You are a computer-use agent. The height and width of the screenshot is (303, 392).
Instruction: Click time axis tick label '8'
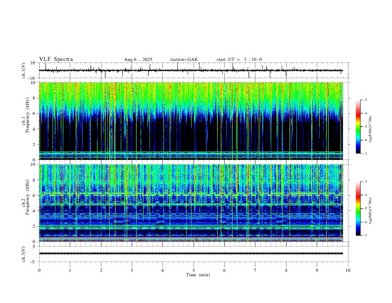click(286, 270)
